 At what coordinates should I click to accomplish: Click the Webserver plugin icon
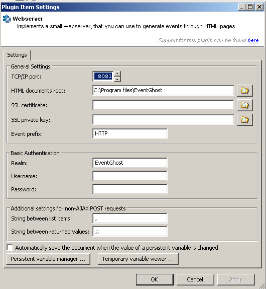point(7,19)
